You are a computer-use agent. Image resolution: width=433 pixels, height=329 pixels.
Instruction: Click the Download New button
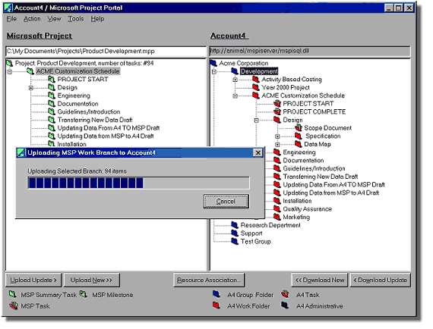320,280
